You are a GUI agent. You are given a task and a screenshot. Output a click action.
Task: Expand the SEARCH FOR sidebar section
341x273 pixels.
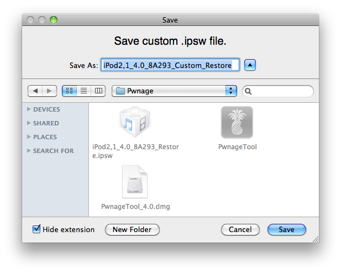click(29, 151)
